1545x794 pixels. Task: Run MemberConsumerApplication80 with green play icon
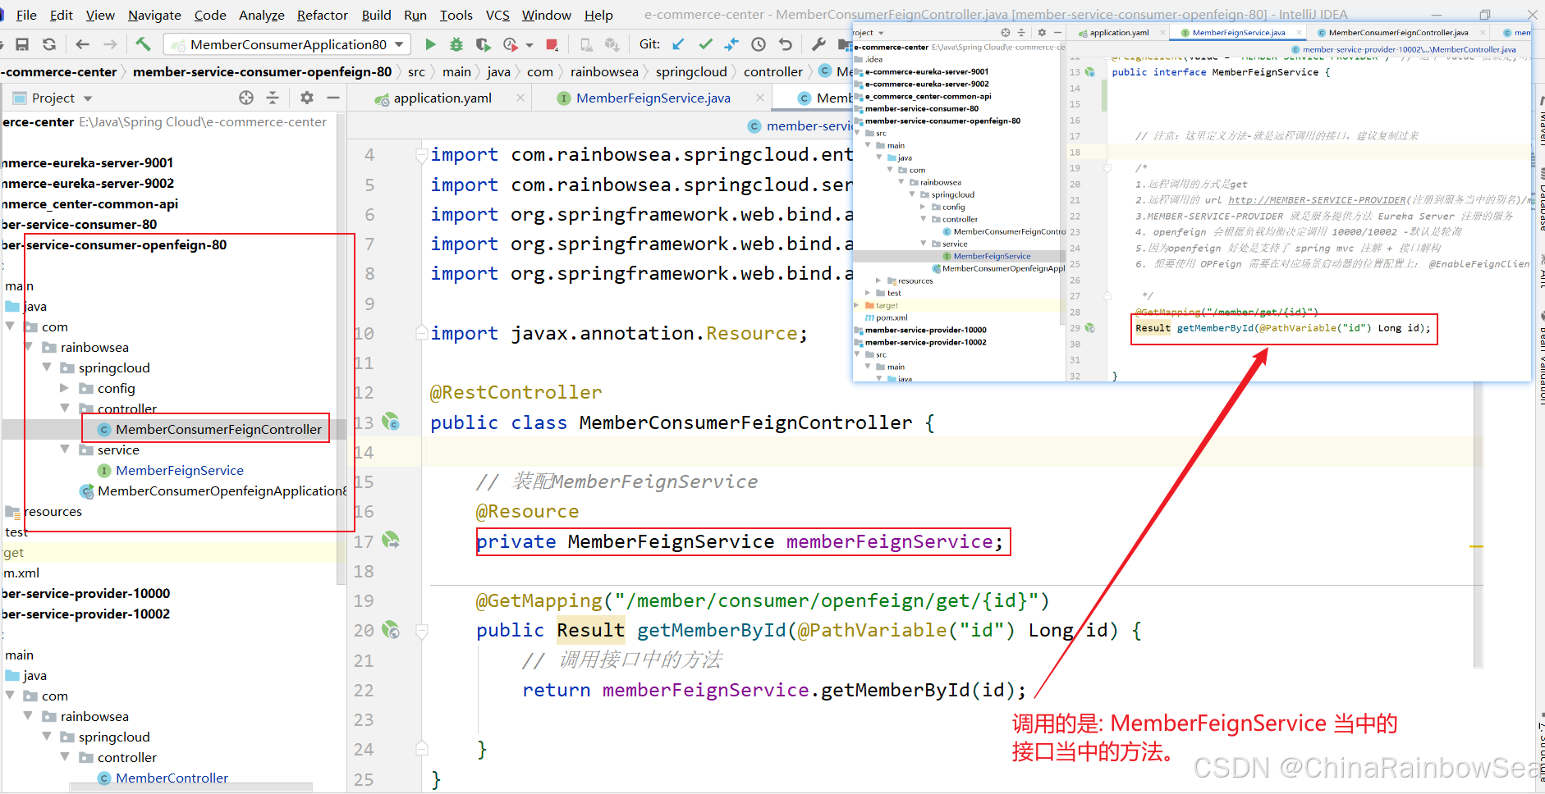430,44
